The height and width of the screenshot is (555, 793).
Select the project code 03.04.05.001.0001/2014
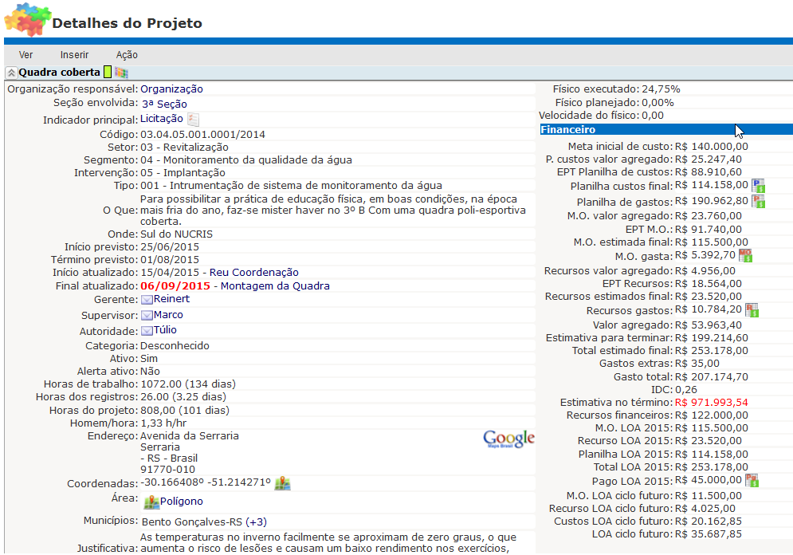pos(202,135)
